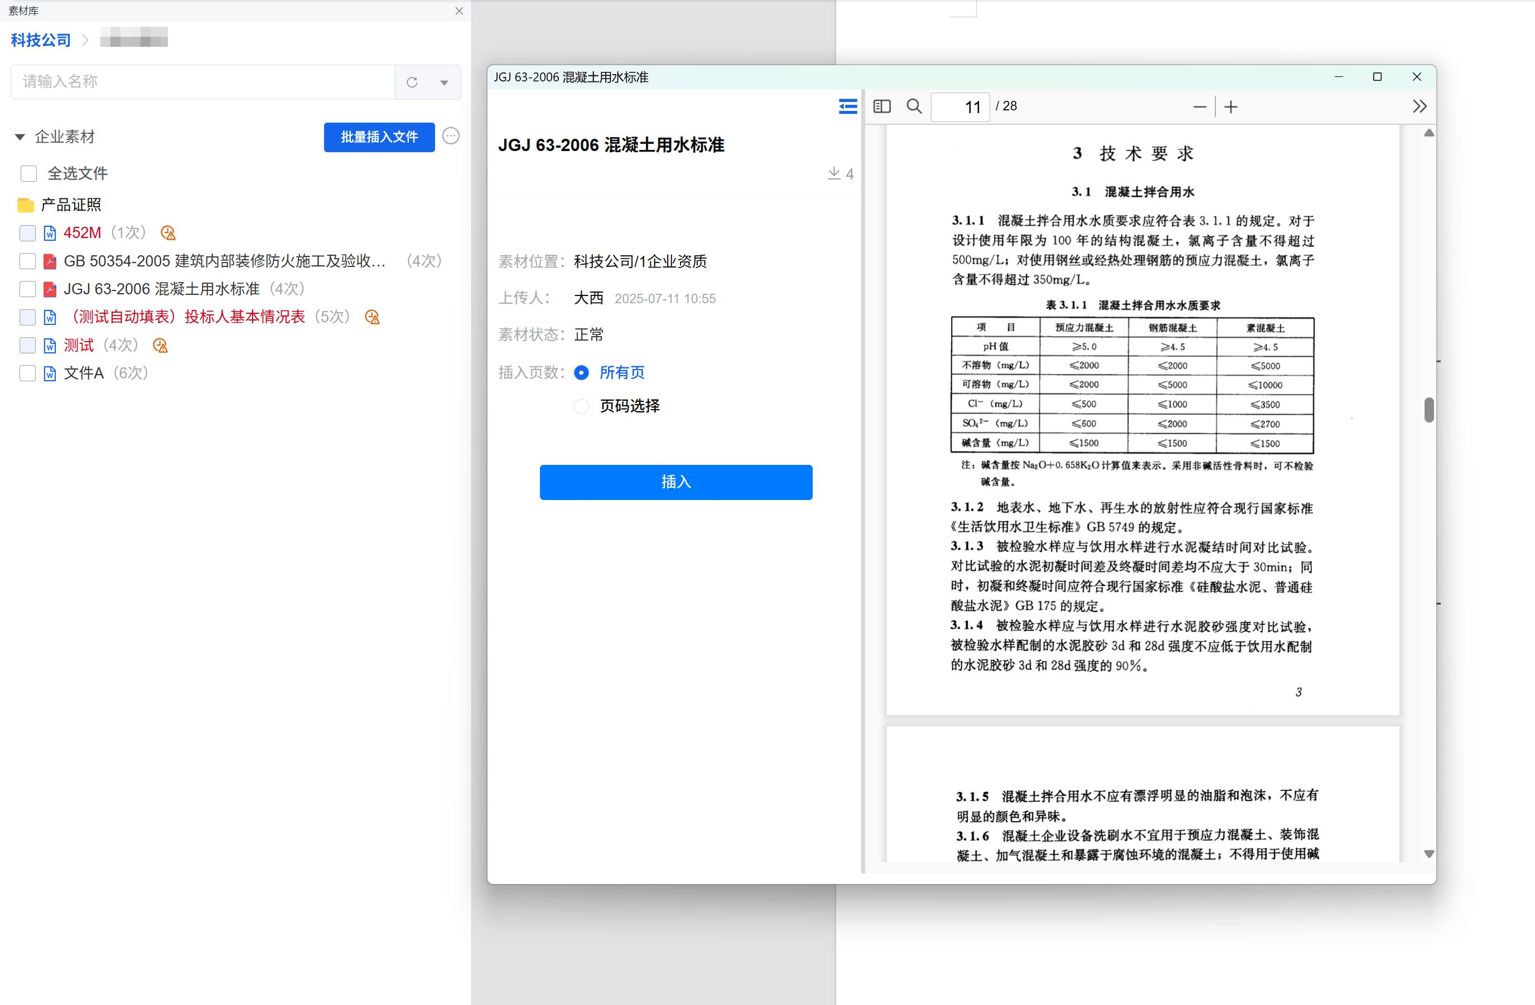Select the 所有页 radio option

click(581, 372)
